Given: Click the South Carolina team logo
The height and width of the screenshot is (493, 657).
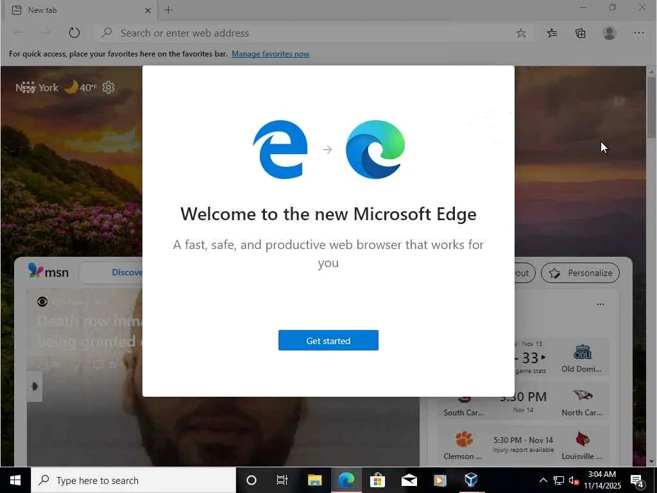Looking at the screenshot, I should 464,398.
